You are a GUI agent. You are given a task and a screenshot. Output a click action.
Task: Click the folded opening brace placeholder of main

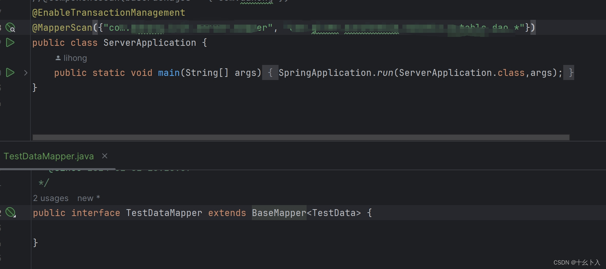(270, 72)
